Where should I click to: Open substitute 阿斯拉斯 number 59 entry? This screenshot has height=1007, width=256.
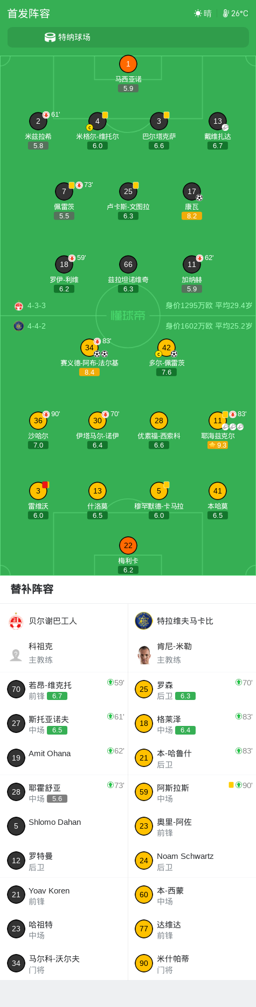tap(192, 792)
